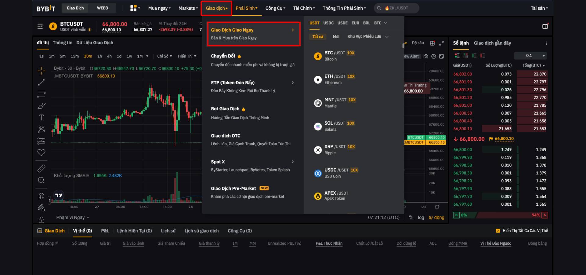Open Chuyển Đổi convert menu entry
The height and width of the screenshot is (275, 586).
253,60
